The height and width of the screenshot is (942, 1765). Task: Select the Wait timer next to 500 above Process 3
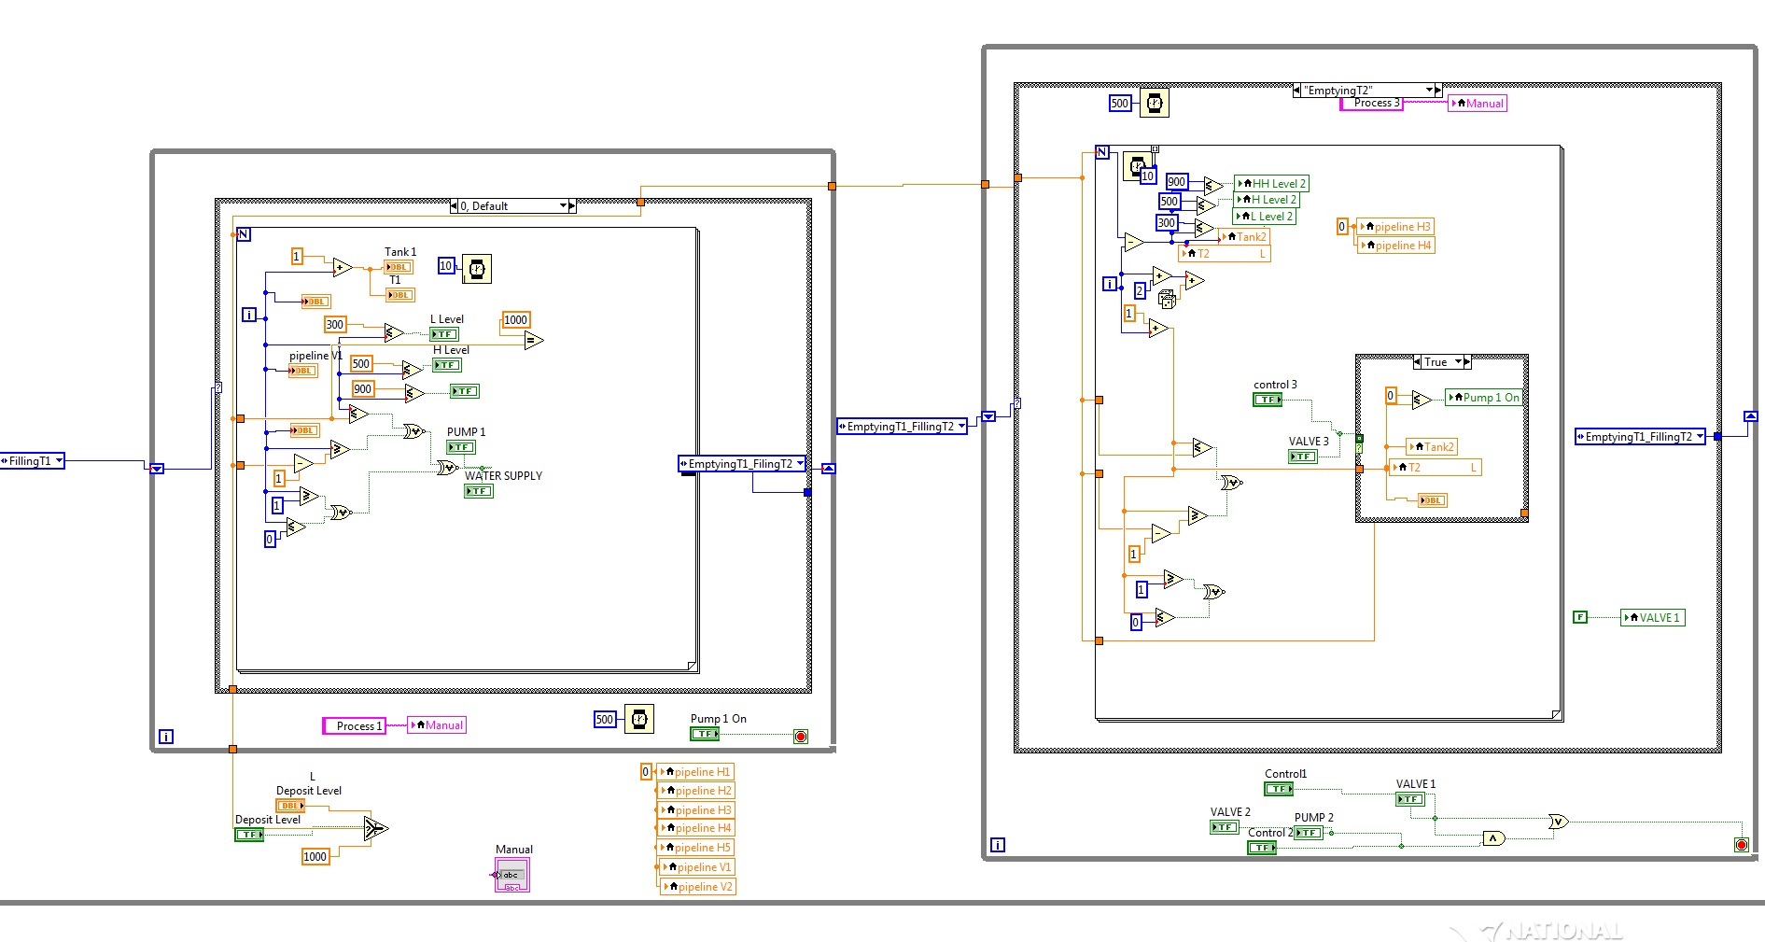coord(1154,103)
